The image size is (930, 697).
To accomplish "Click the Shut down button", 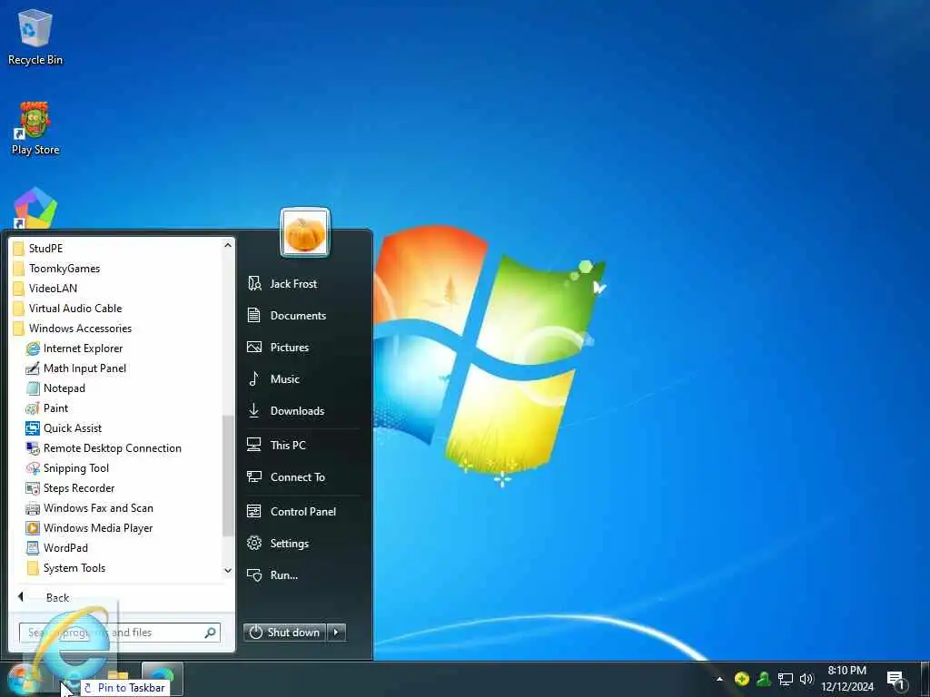I will [x=284, y=633].
